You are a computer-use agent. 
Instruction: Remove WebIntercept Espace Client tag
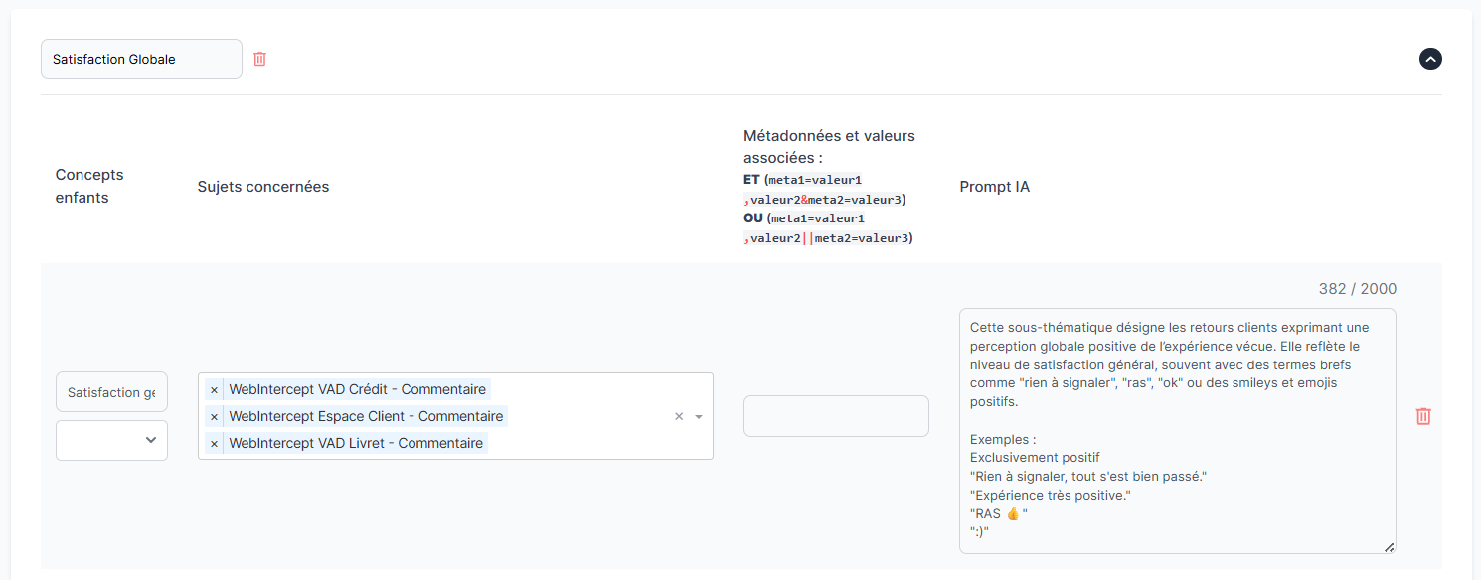214,416
